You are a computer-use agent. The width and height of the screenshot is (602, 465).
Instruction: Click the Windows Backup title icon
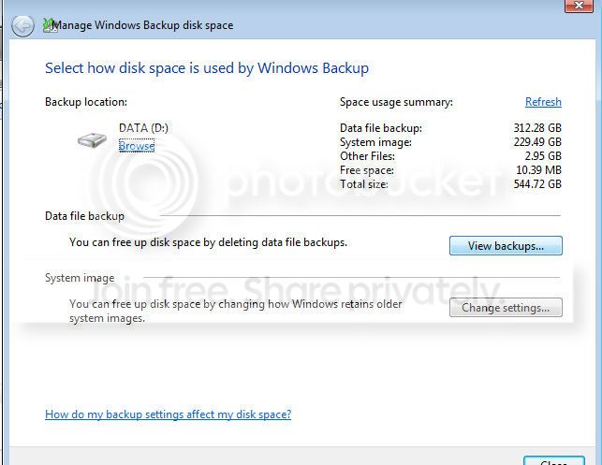click(49, 25)
